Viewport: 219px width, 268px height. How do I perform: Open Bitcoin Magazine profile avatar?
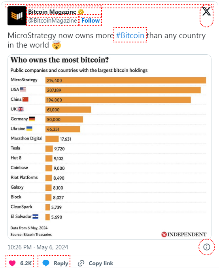tap(17, 16)
